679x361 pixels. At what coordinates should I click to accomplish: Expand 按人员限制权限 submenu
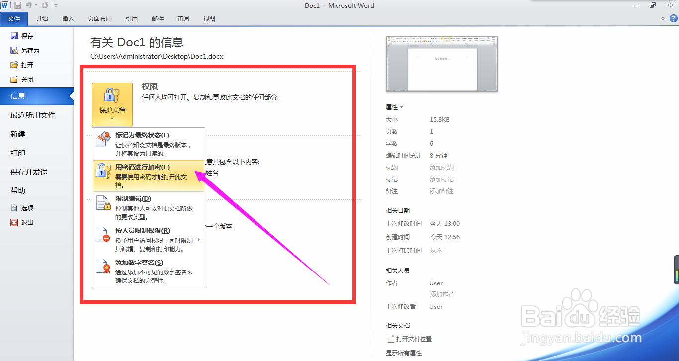(149, 240)
